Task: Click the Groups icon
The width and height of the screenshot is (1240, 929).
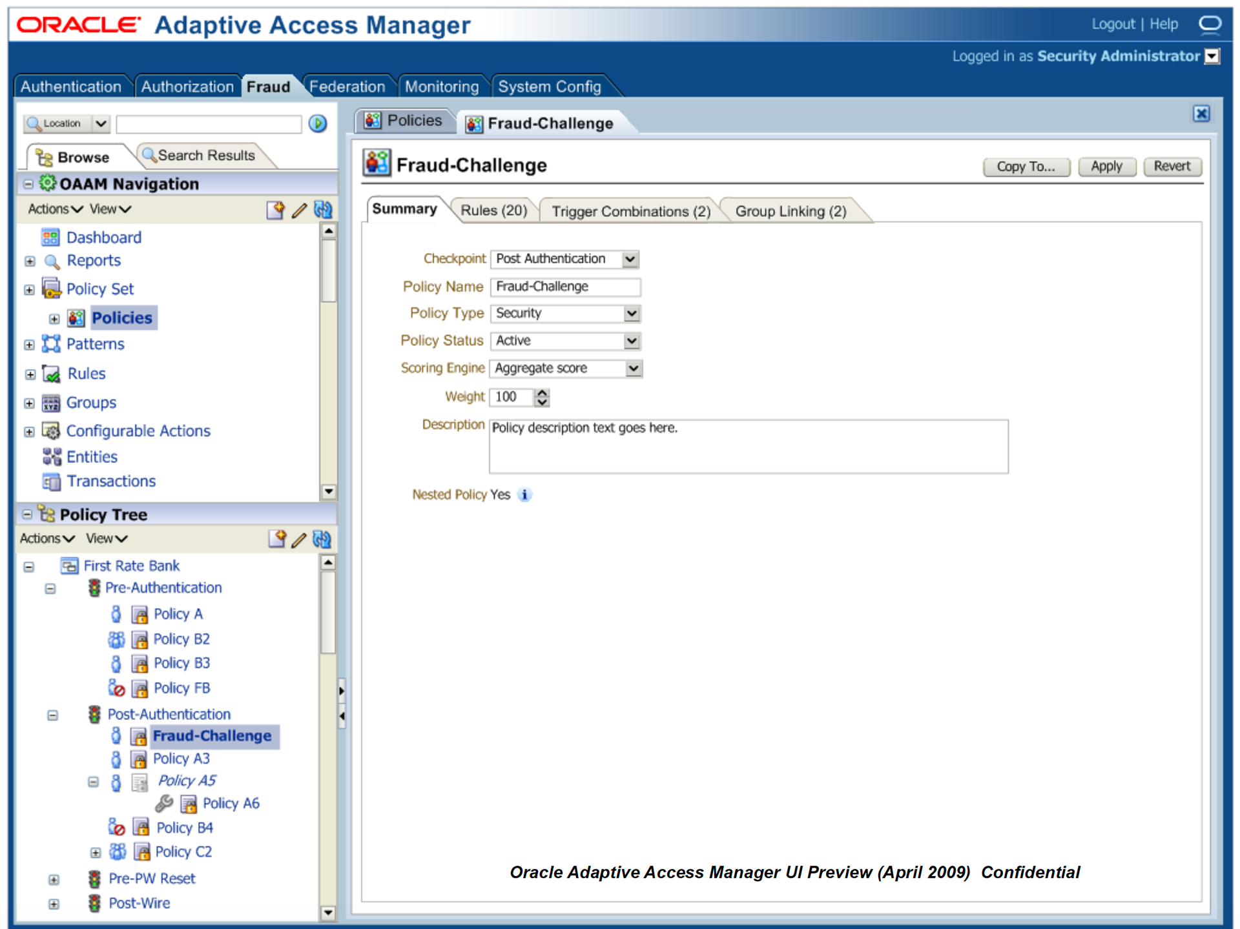Action: click(51, 403)
